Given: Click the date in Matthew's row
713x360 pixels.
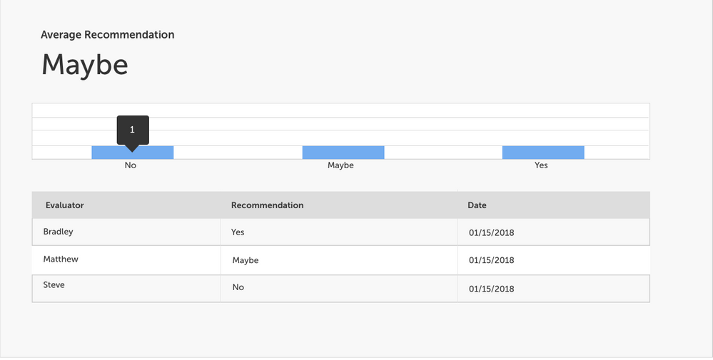Looking at the screenshot, I should (491, 261).
